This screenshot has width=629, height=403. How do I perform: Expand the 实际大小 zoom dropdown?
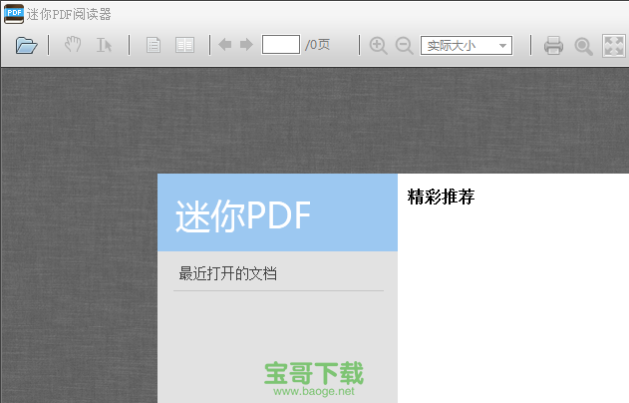pyautogui.click(x=503, y=45)
